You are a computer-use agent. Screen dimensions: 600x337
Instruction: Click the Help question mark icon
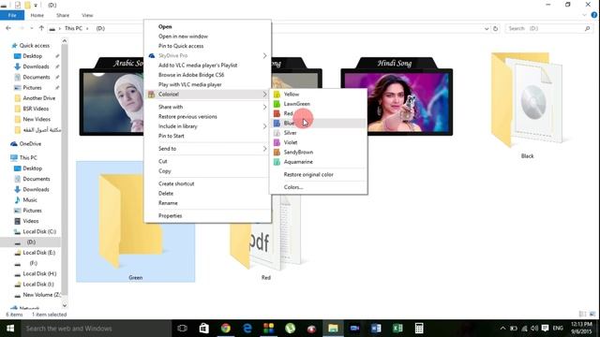click(593, 15)
